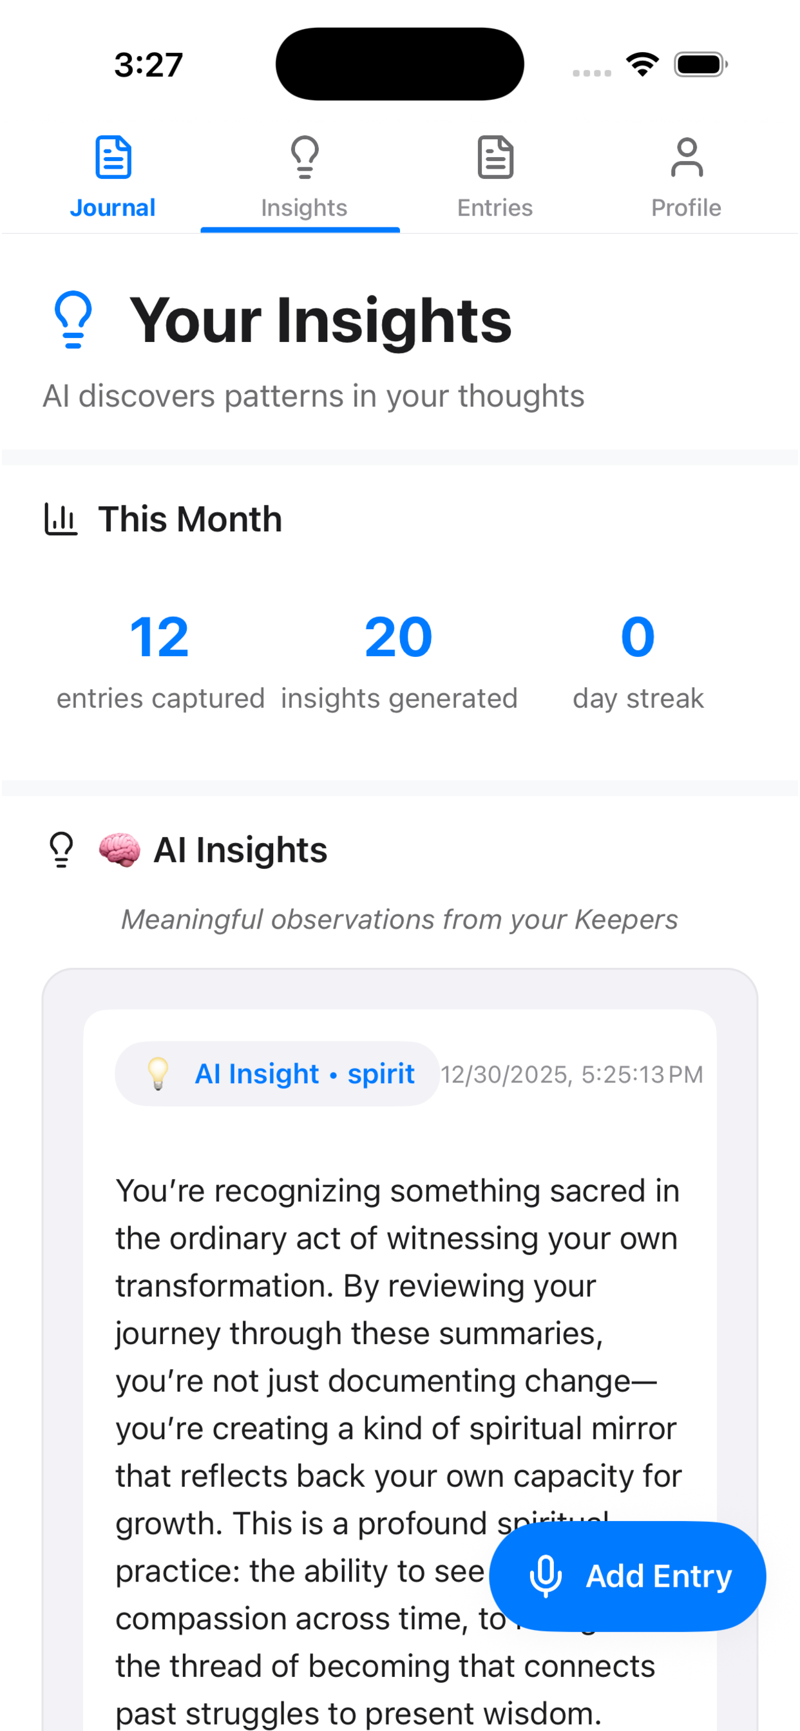Click the lightbulb beside Your Insights heading

tap(73, 321)
